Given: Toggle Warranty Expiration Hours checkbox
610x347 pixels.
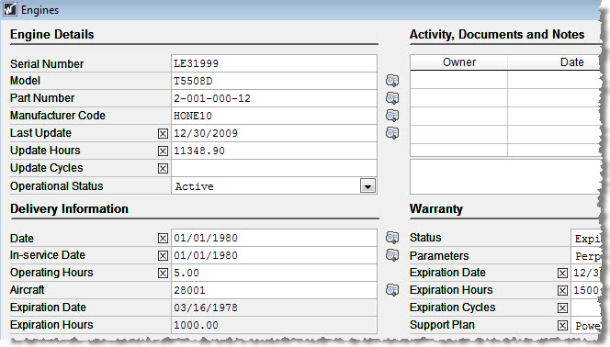Looking at the screenshot, I should (x=562, y=290).
